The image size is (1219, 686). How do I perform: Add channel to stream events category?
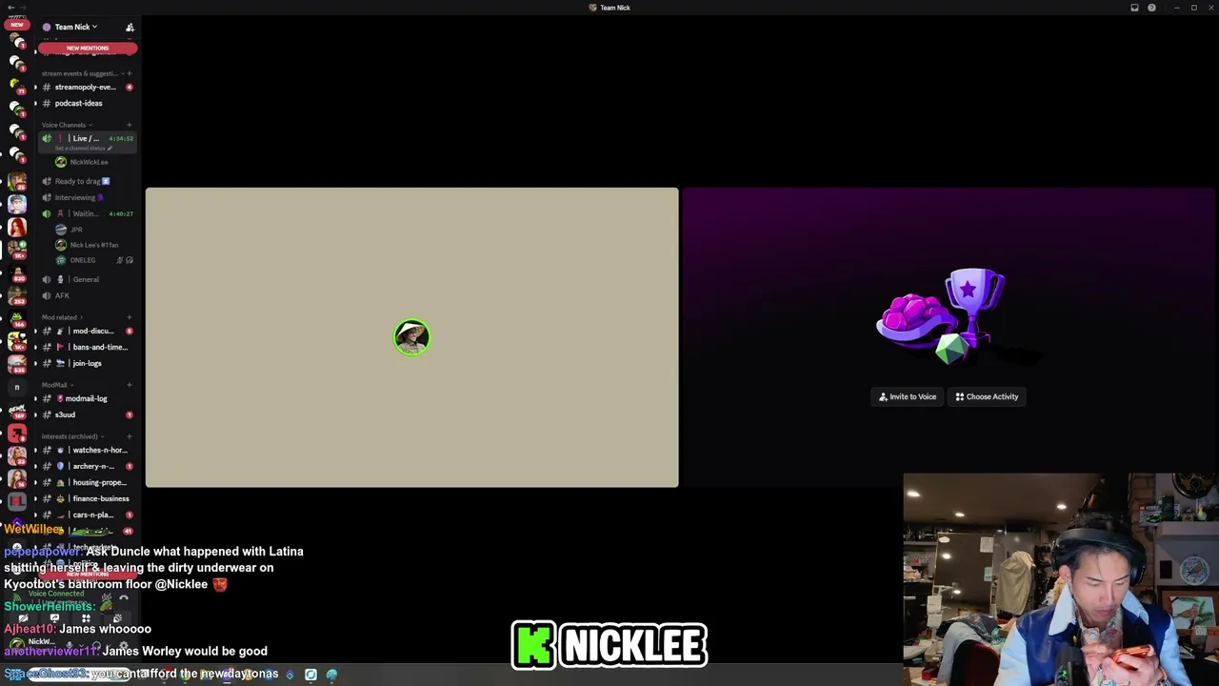(130, 73)
